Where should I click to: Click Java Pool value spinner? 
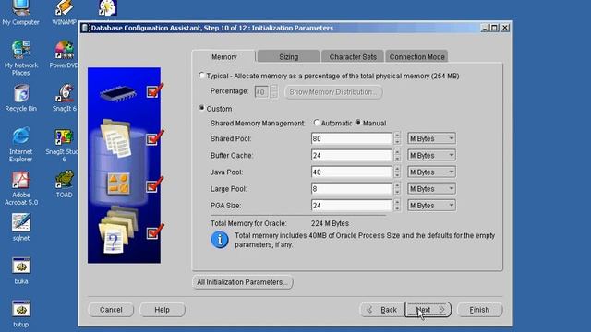pos(397,172)
